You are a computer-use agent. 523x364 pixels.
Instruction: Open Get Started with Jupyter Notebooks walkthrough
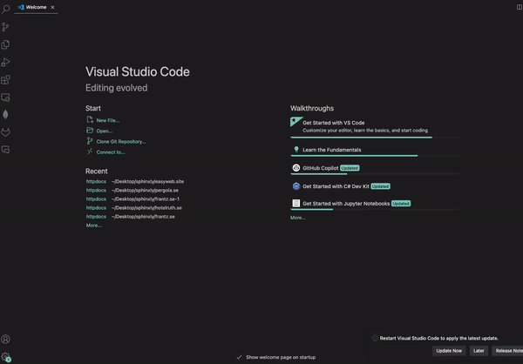pyautogui.click(x=375, y=204)
